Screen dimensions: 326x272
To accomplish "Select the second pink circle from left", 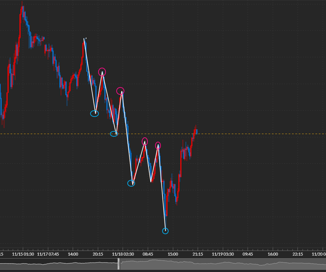I will (120, 91).
